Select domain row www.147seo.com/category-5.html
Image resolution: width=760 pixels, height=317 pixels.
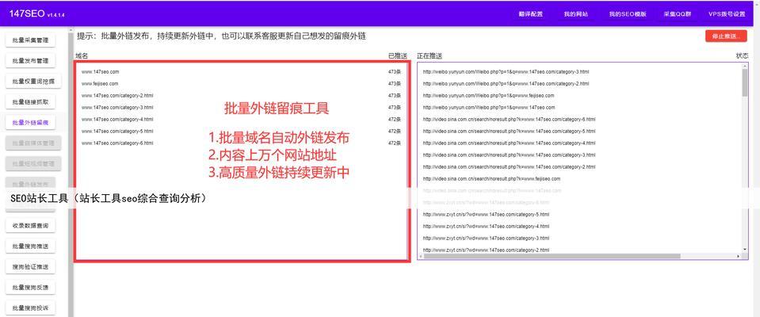(x=241, y=131)
